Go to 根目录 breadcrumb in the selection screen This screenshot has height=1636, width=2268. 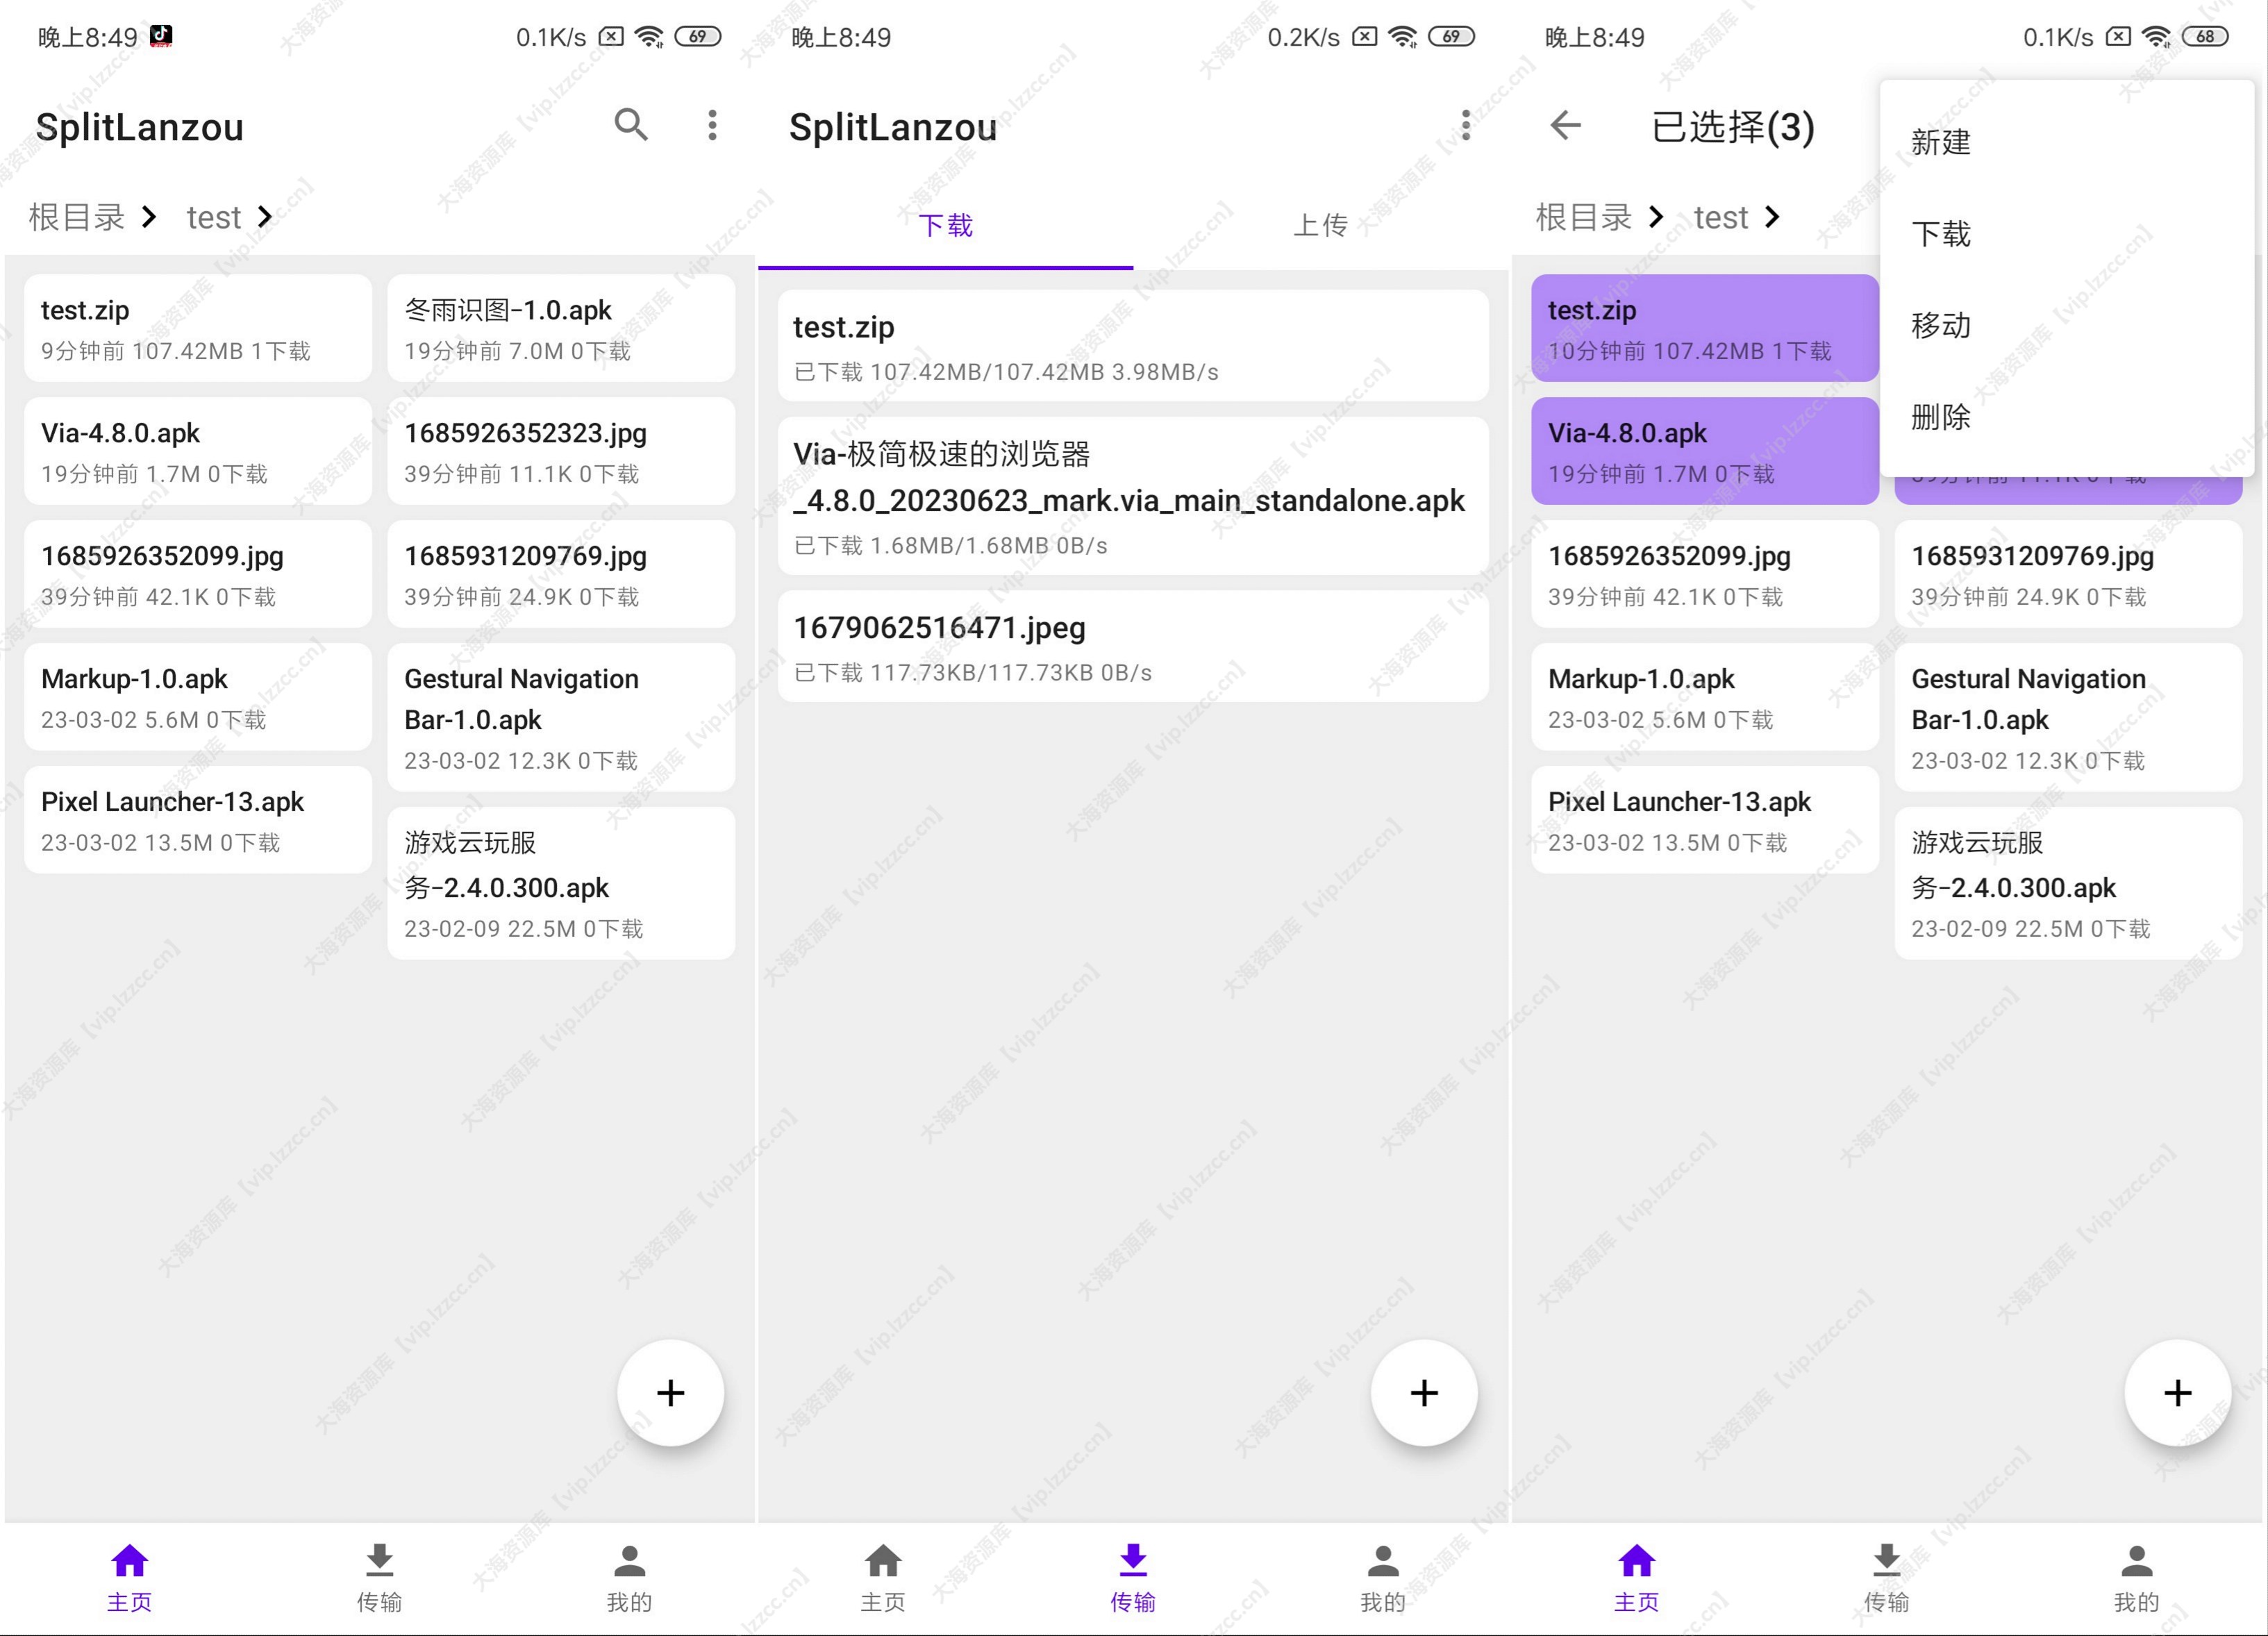click(1584, 217)
